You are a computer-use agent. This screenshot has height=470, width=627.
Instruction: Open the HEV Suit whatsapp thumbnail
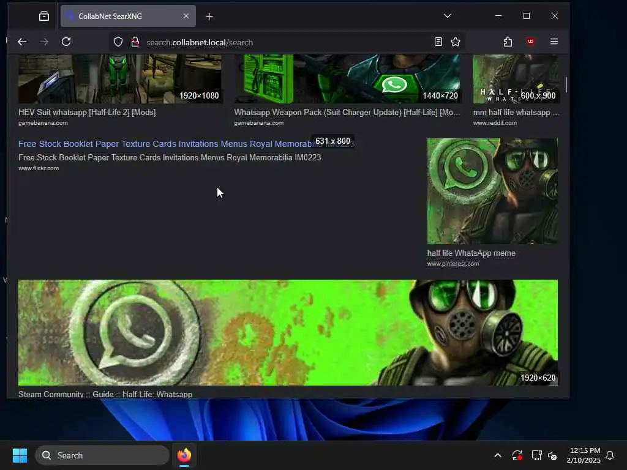click(x=119, y=79)
